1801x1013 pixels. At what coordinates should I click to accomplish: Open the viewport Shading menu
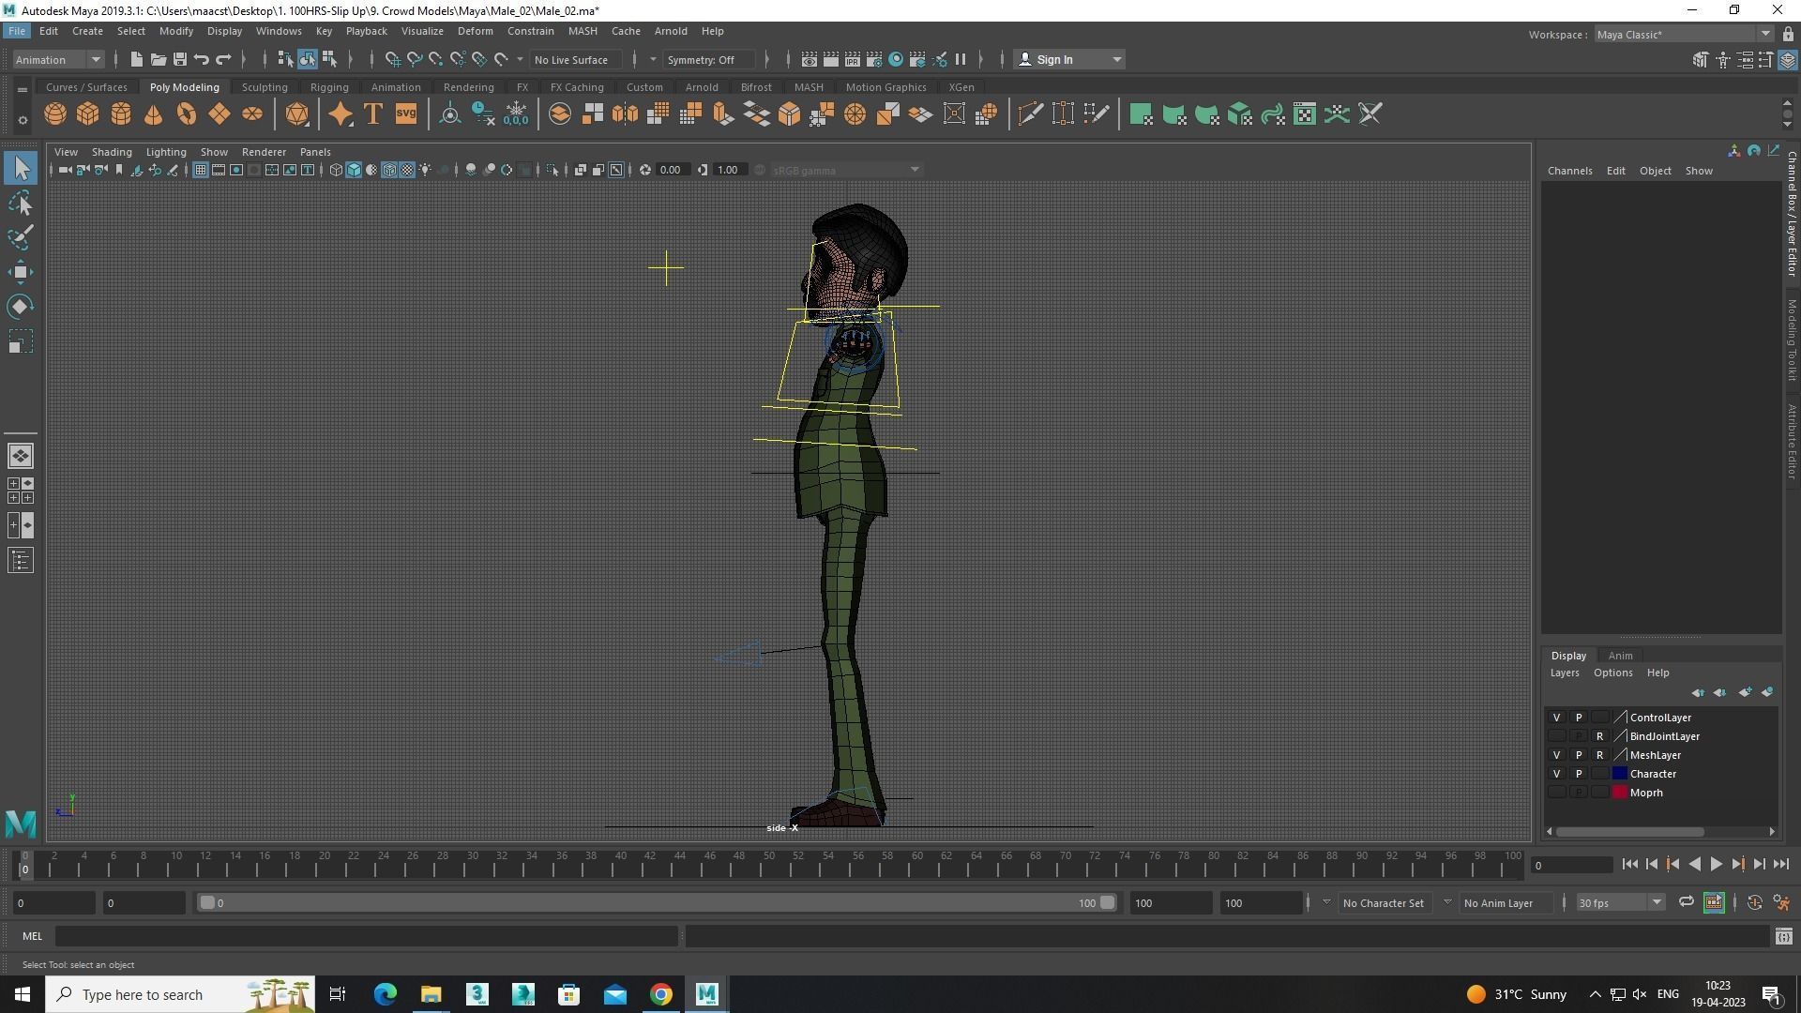112,152
